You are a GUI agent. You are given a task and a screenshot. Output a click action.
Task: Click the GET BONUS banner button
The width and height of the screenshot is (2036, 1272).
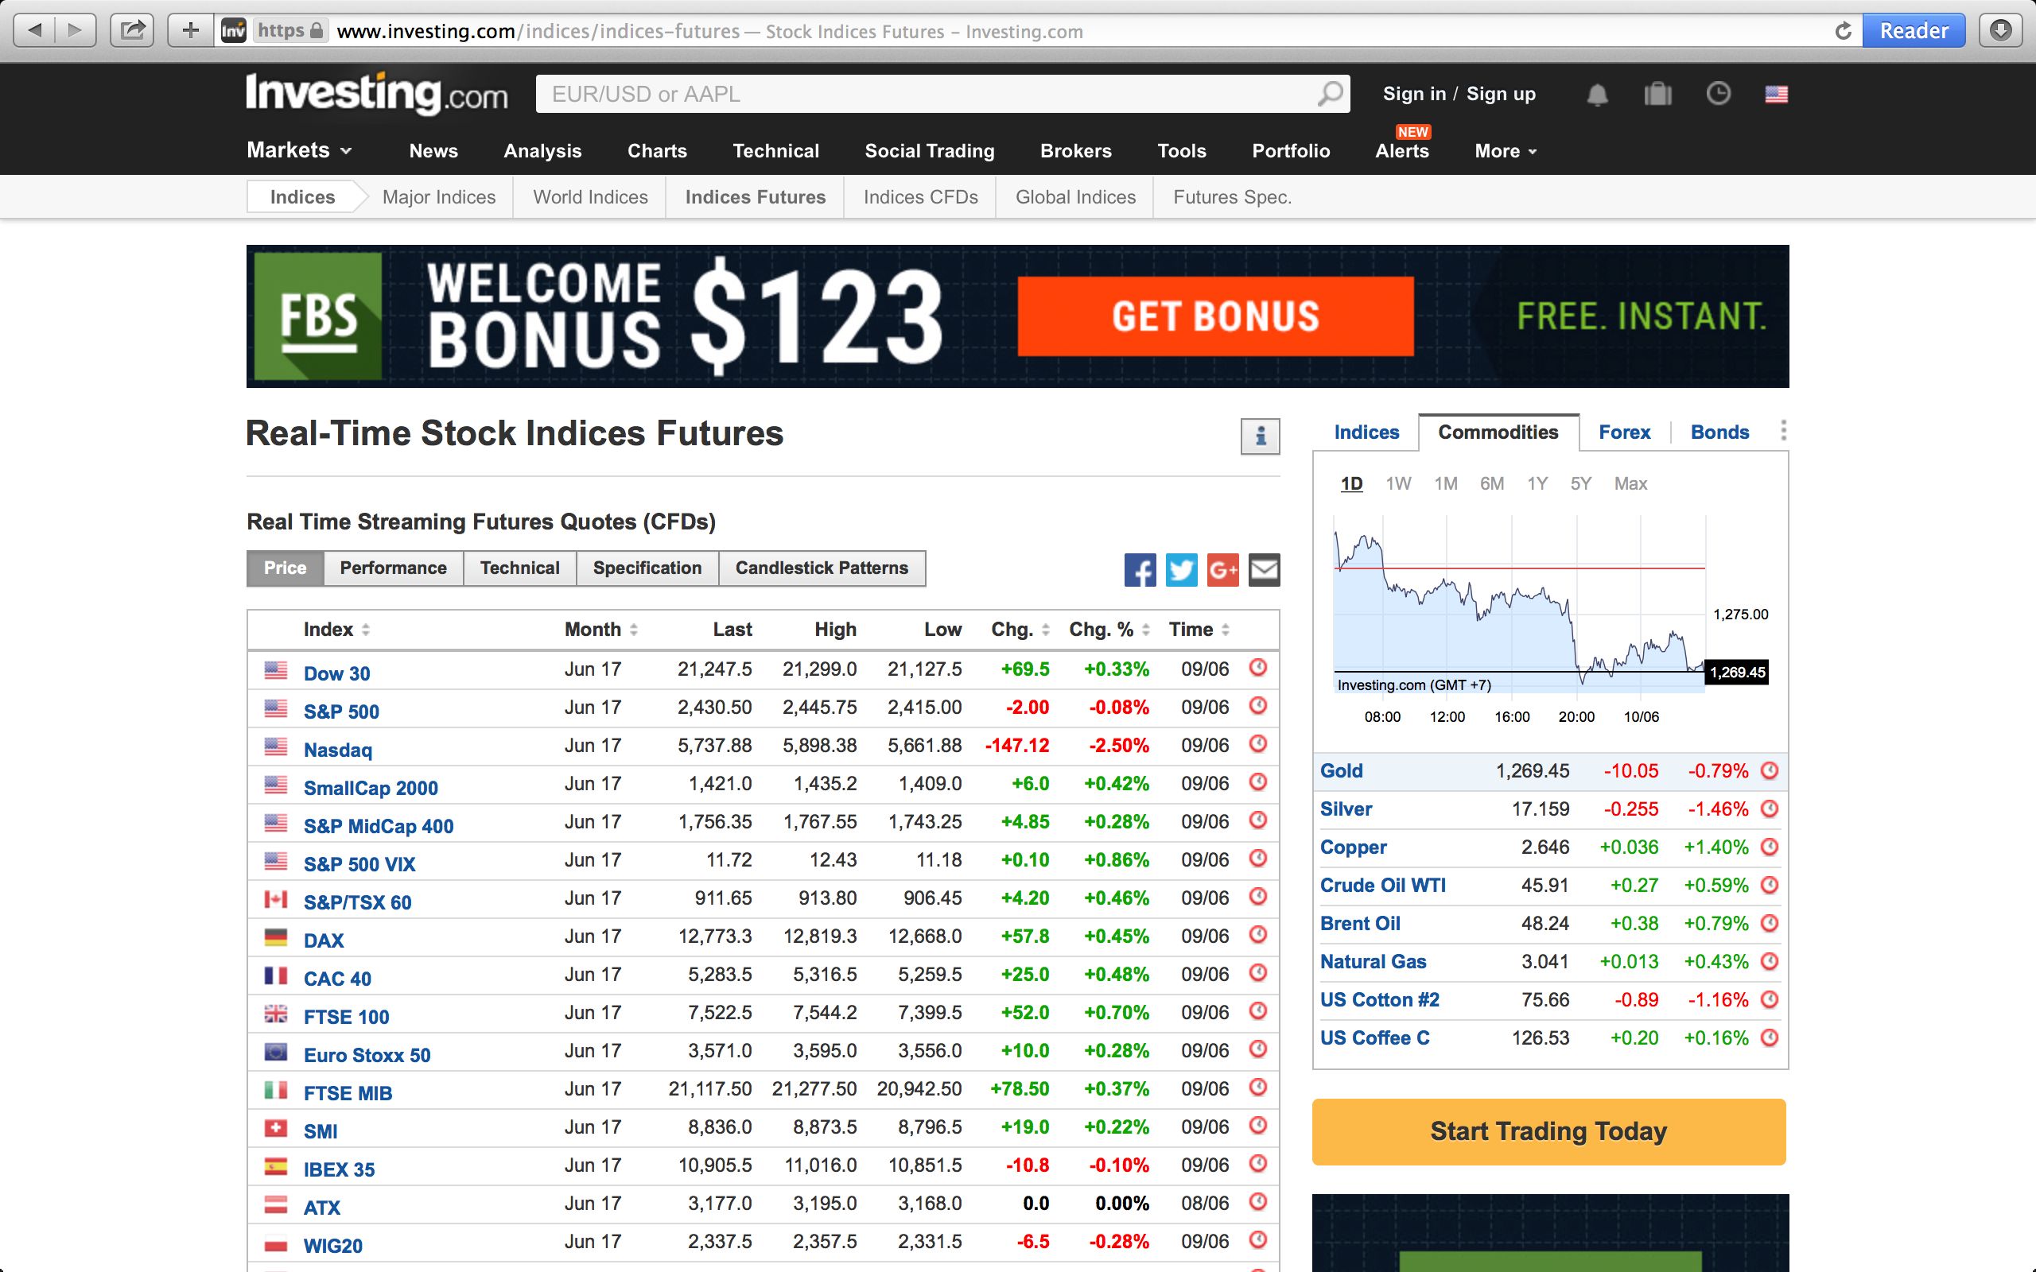coord(1215,316)
